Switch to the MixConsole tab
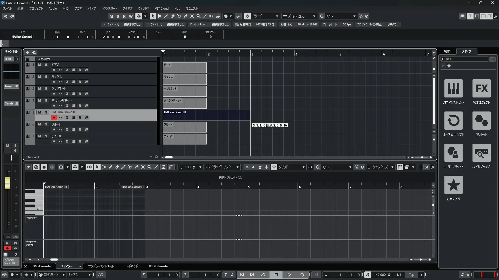Screen dimensions: 499x280 pyautogui.click(x=42, y=266)
